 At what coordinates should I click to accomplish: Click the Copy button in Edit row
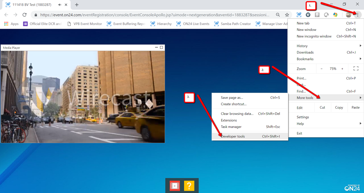[x=339, y=108]
